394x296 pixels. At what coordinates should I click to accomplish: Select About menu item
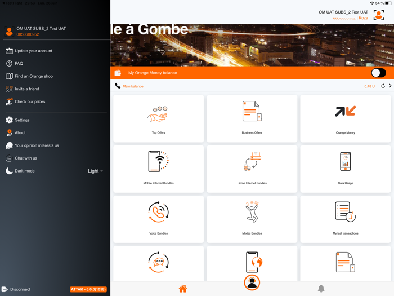coord(20,133)
